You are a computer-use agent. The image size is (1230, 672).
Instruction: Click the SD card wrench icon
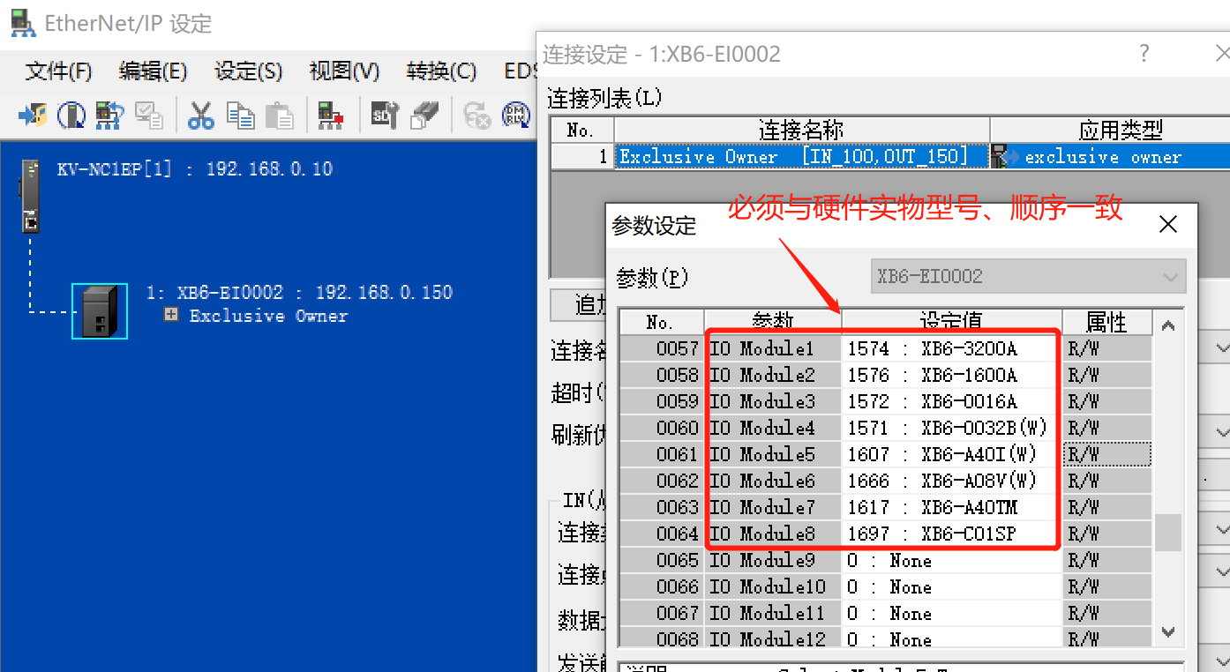pyautogui.click(x=385, y=116)
